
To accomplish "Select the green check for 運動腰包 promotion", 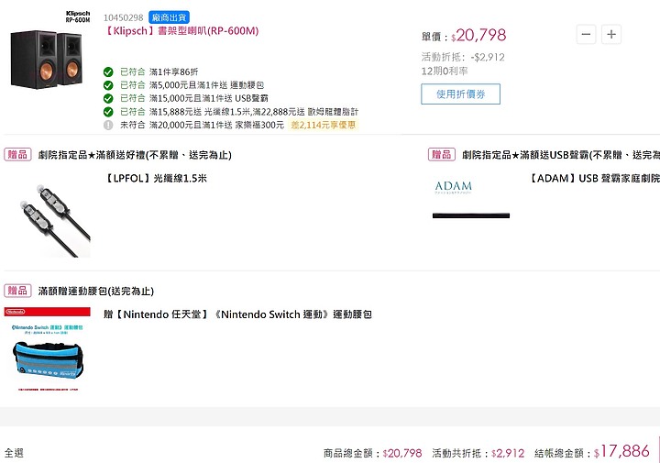I will click(x=108, y=85).
